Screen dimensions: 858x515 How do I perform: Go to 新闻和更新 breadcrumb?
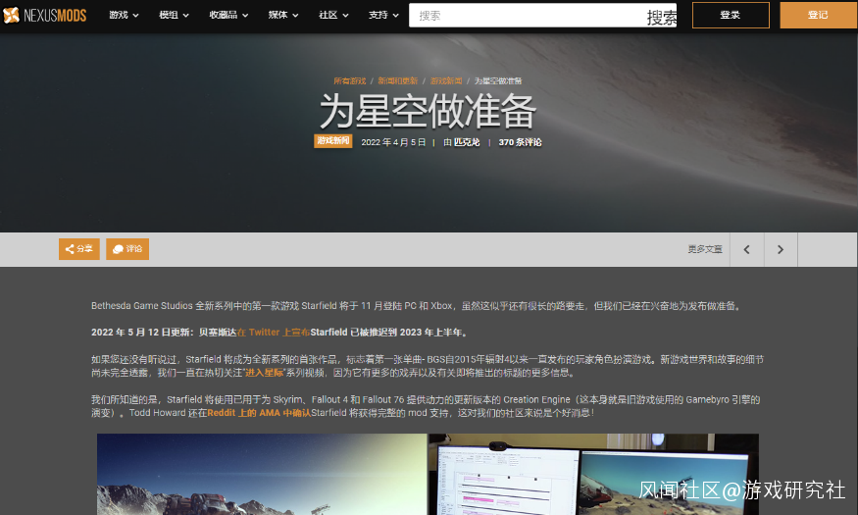tap(398, 81)
